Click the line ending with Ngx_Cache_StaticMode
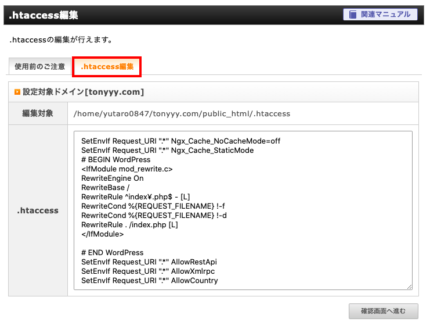 [167, 150]
